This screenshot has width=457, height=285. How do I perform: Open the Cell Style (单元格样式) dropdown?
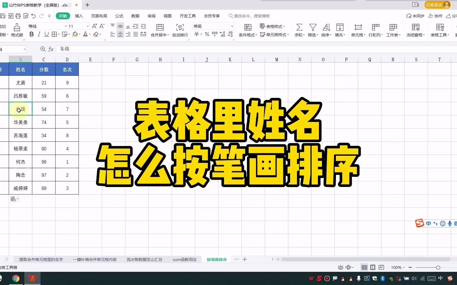click(x=274, y=35)
